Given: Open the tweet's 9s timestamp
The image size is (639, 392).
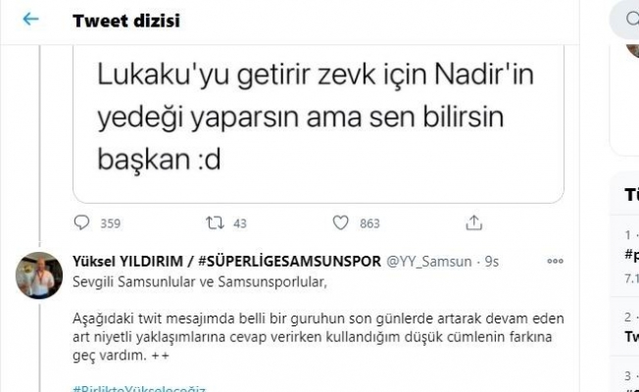Looking at the screenshot, I should point(491,261).
